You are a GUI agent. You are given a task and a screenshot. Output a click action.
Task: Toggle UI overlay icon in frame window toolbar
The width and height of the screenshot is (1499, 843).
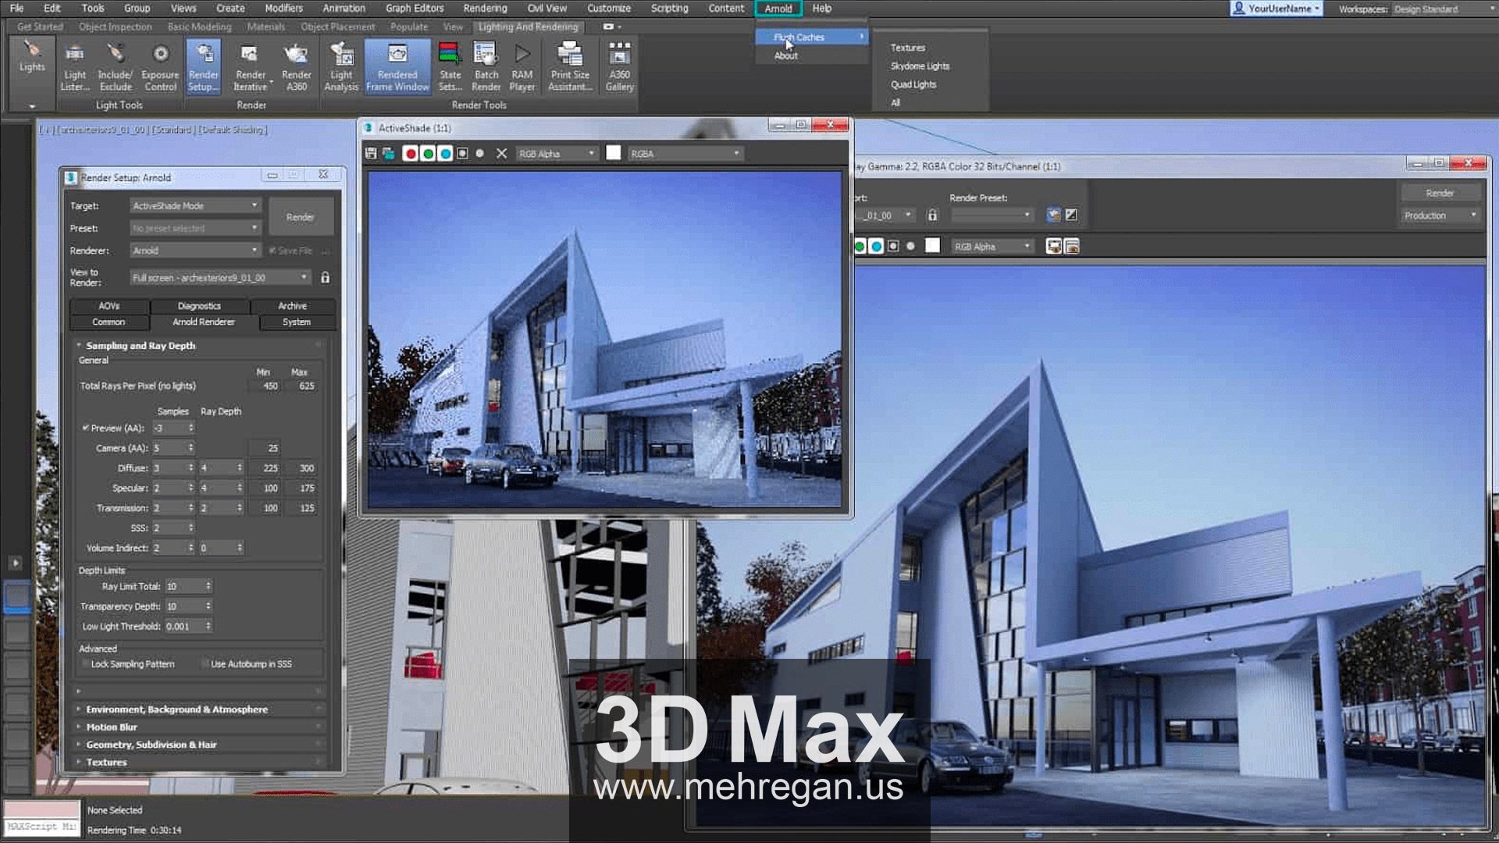pyautogui.click(x=1054, y=247)
